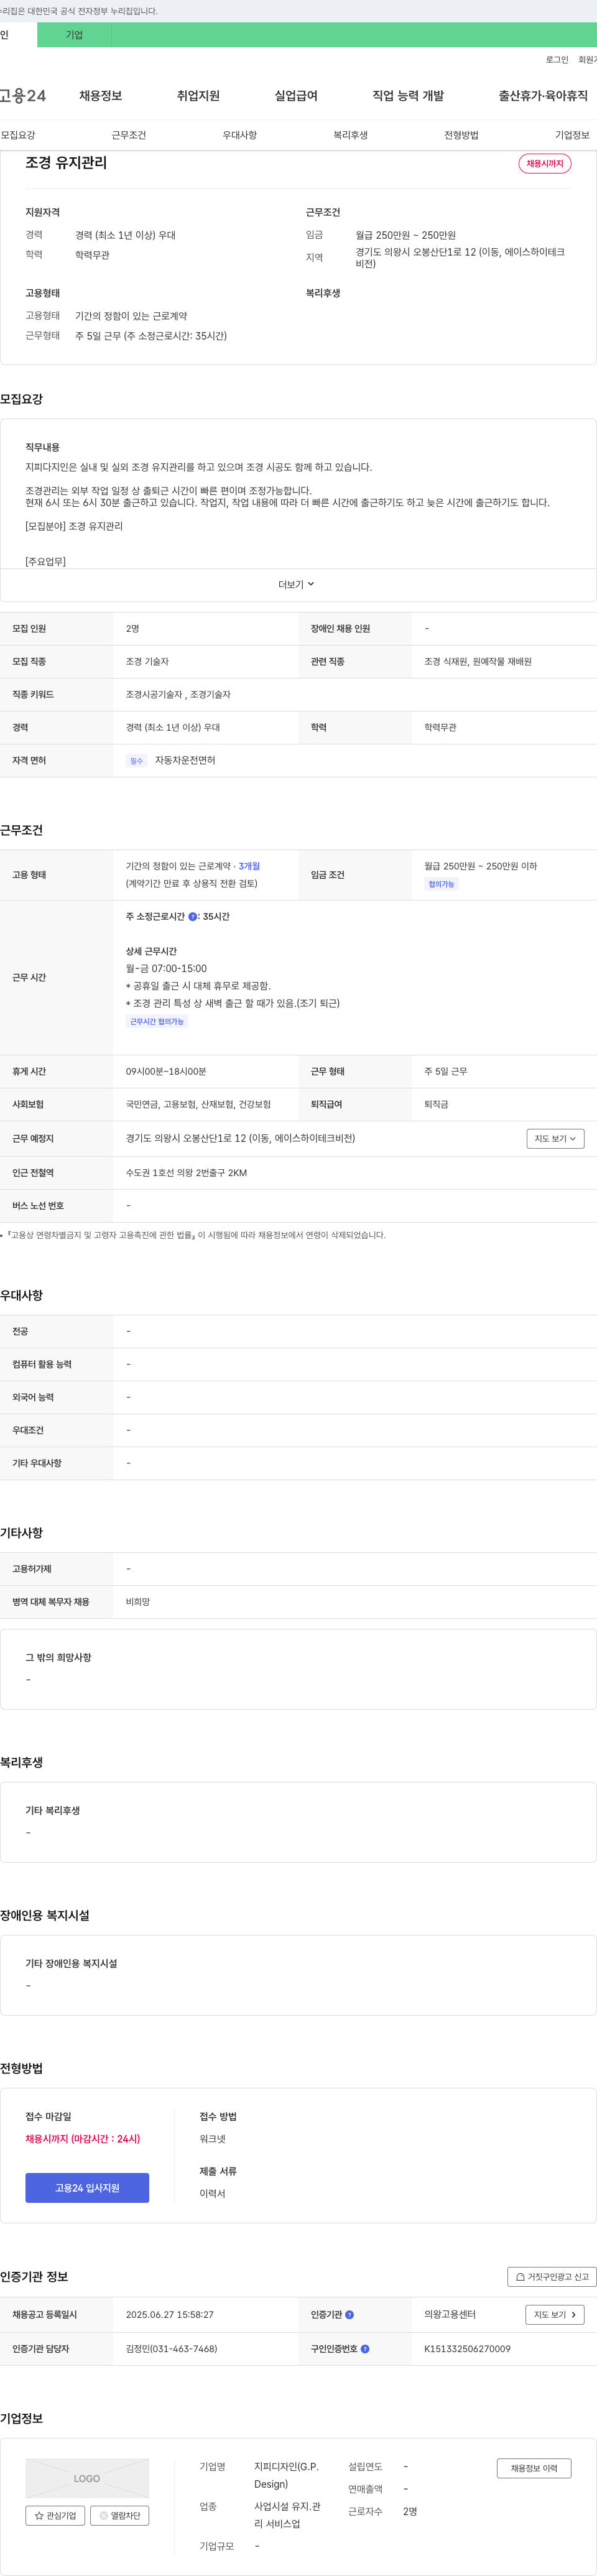Select 비희망 military substitute value
The height and width of the screenshot is (2576, 597).
[x=138, y=1602]
